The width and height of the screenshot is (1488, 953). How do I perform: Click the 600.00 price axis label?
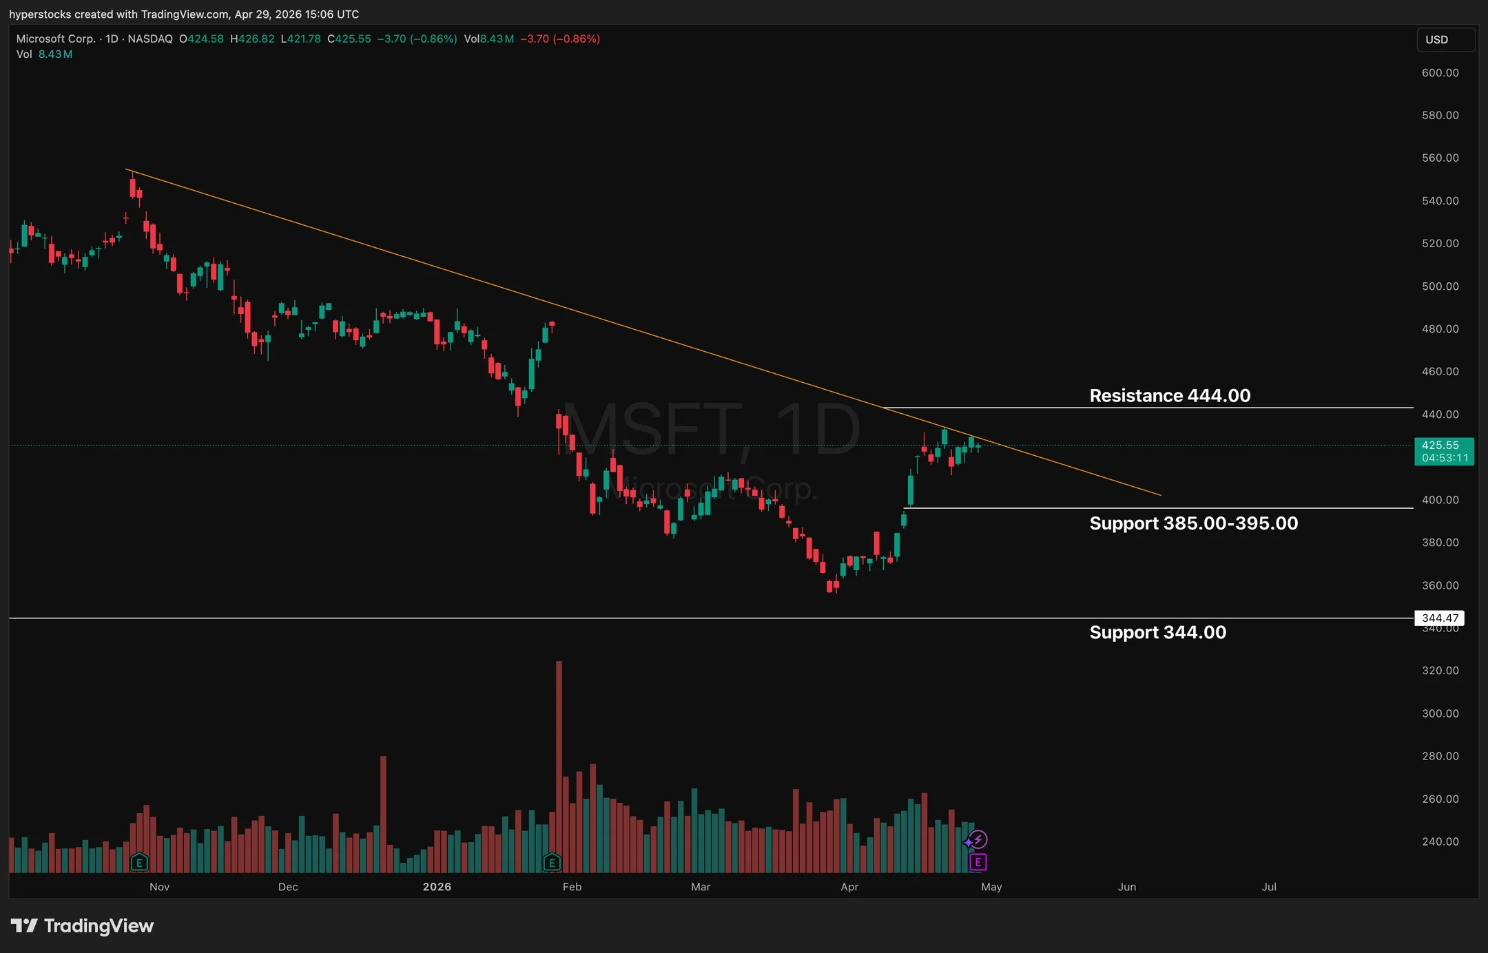(1440, 72)
